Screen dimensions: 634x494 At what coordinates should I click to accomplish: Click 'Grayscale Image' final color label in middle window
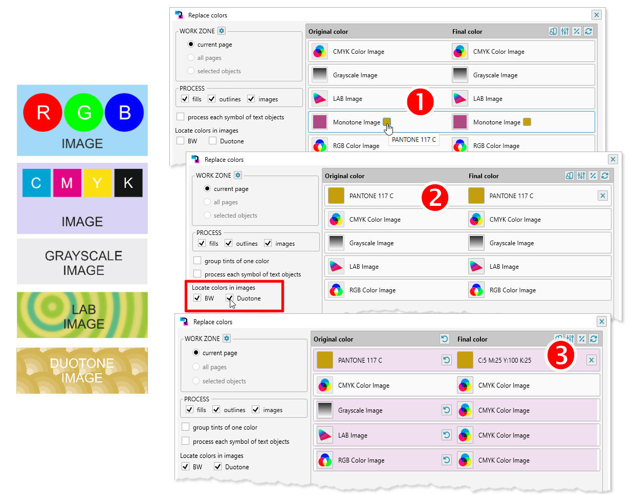point(512,243)
